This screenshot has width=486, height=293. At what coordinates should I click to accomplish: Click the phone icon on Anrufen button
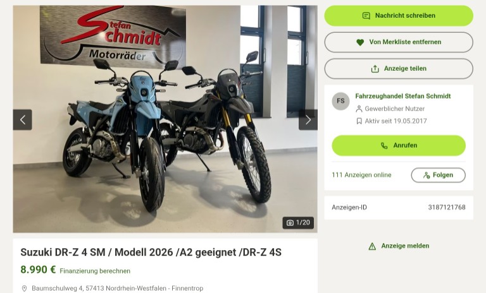384,145
